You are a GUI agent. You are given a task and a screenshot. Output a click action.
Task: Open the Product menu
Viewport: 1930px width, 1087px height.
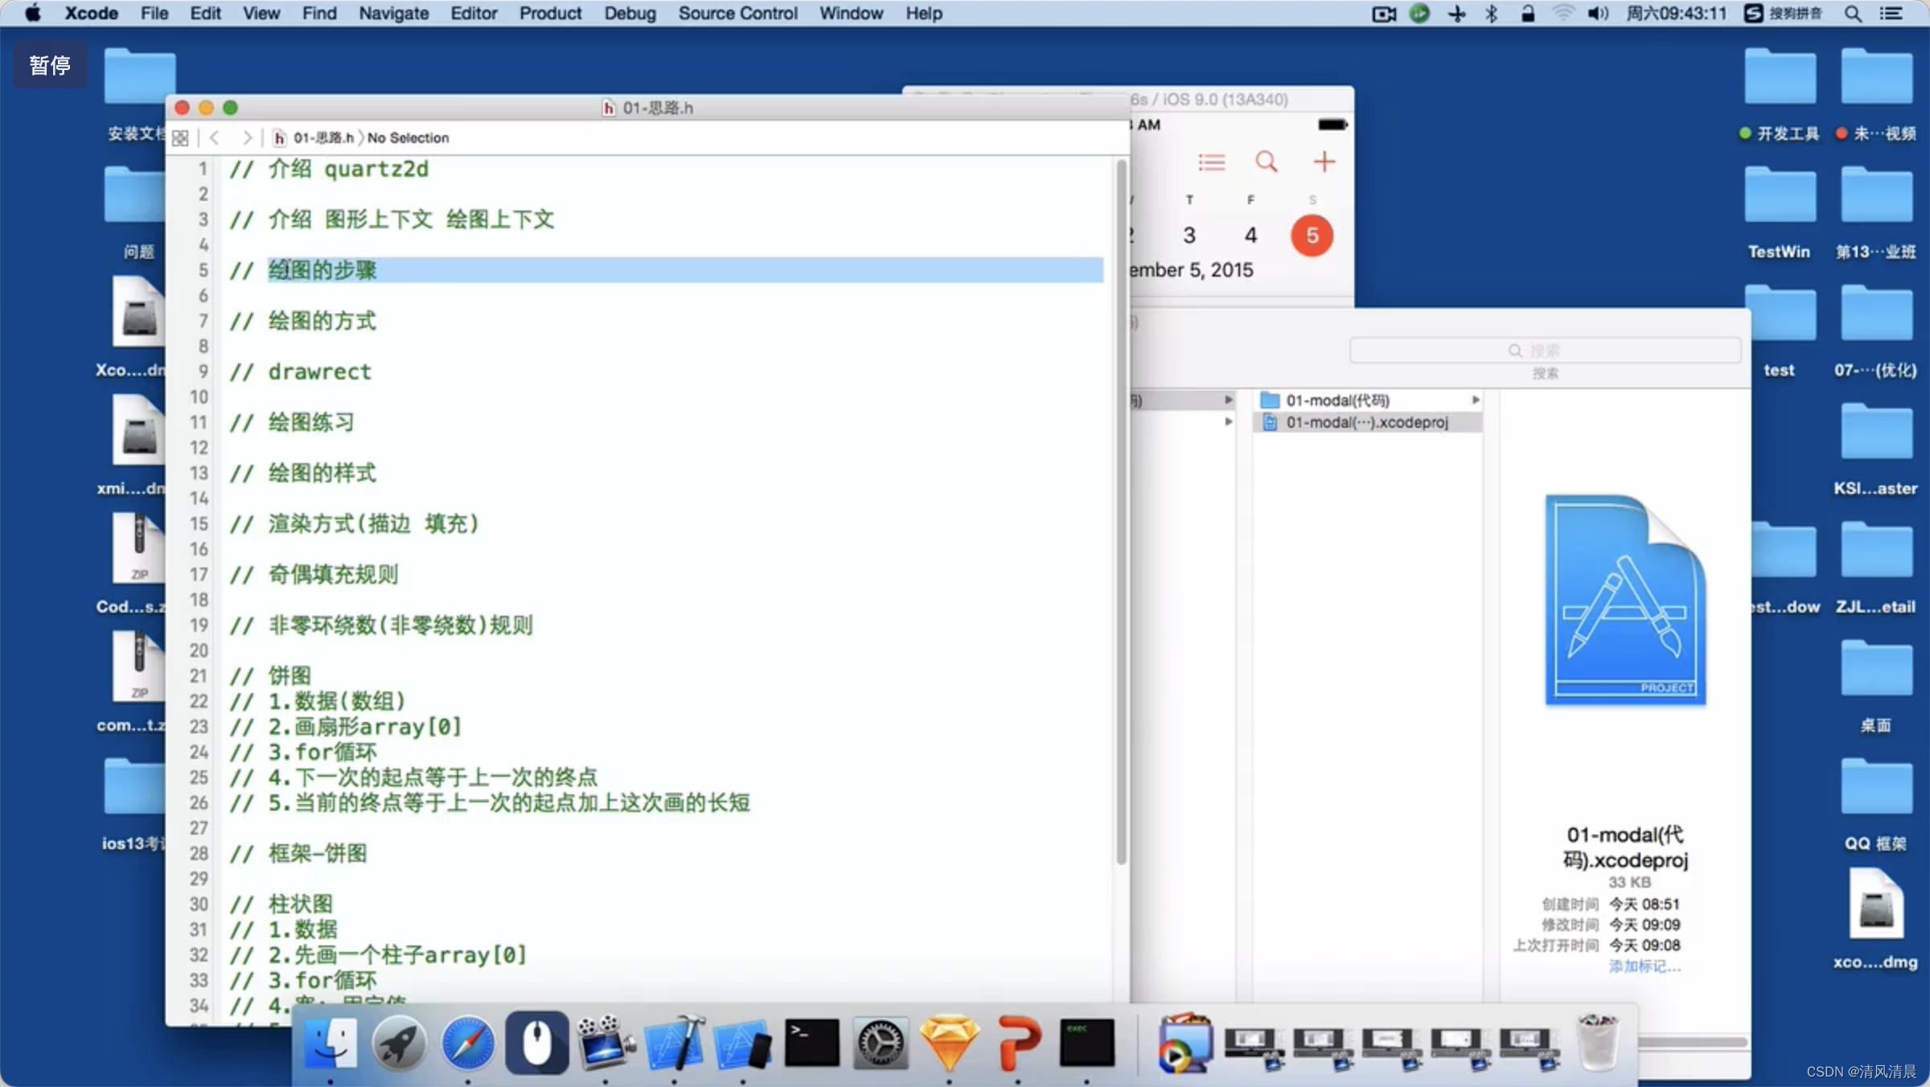coord(550,14)
